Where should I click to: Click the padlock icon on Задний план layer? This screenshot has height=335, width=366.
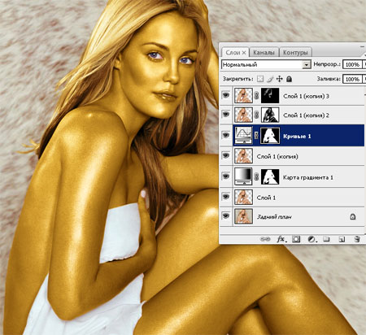(352, 216)
